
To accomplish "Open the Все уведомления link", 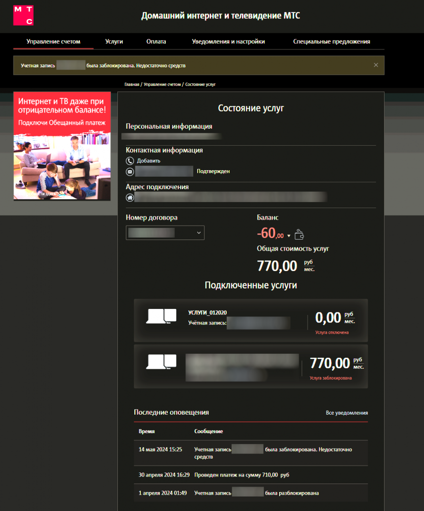I will coord(347,413).
